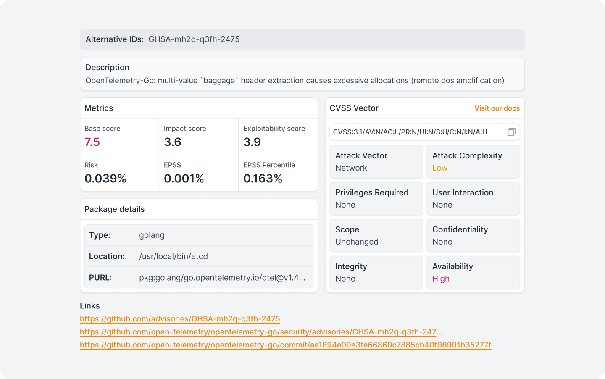Click the Confidentiality None card

pyautogui.click(x=473, y=236)
